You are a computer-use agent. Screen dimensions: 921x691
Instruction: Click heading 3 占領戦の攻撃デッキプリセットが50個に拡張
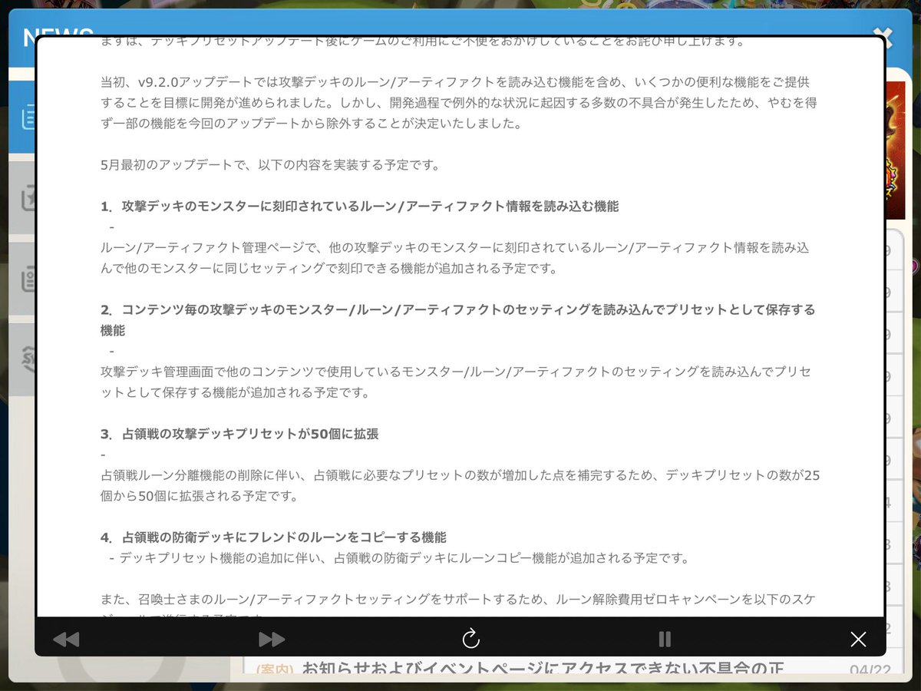click(x=239, y=434)
